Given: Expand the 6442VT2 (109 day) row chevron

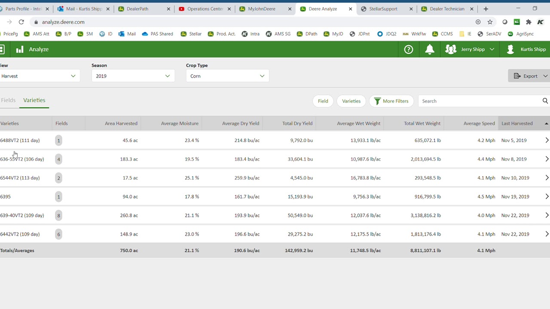Looking at the screenshot, I should [547, 234].
